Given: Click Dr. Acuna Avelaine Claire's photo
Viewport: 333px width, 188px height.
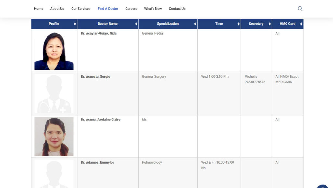Looking at the screenshot, I should tap(54, 136).
